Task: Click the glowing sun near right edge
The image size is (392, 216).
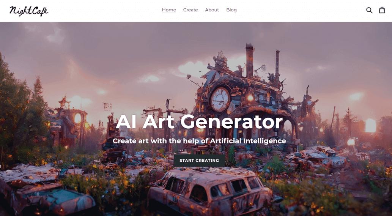Action: [x=370, y=126]
